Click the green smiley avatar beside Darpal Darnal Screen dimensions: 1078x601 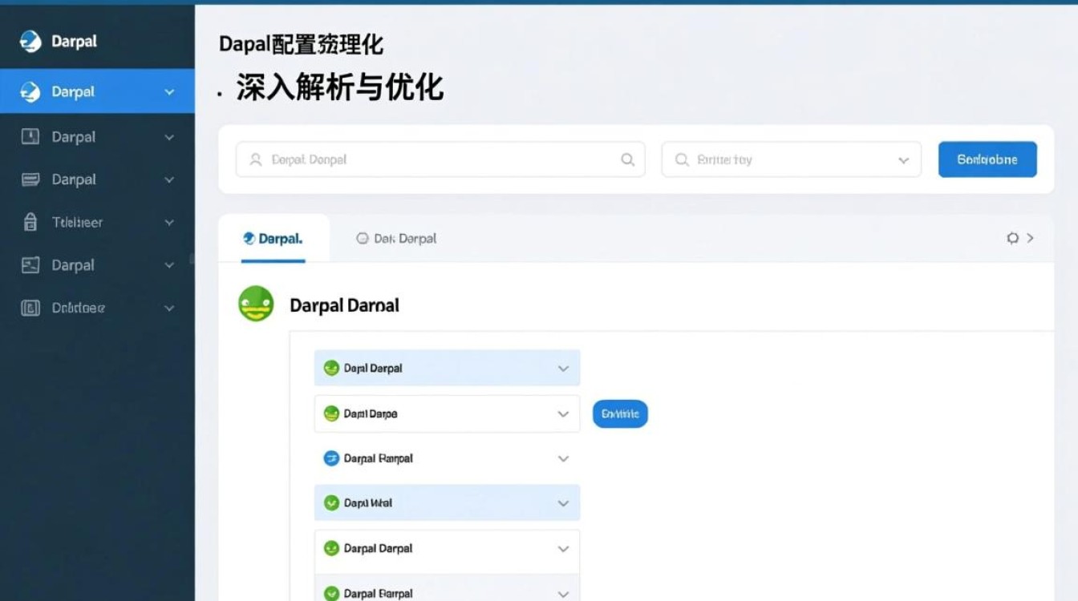tap(255, 305)
